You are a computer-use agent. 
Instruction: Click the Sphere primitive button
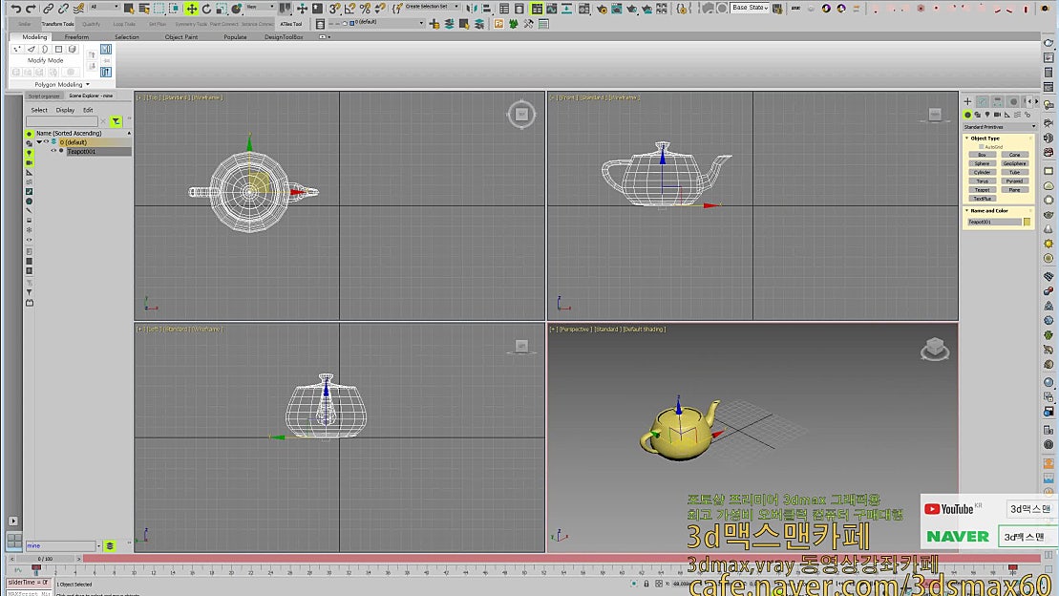[982, 163]
